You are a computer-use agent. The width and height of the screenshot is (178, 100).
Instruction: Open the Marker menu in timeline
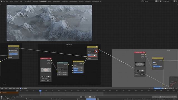(x=23, y=97)
